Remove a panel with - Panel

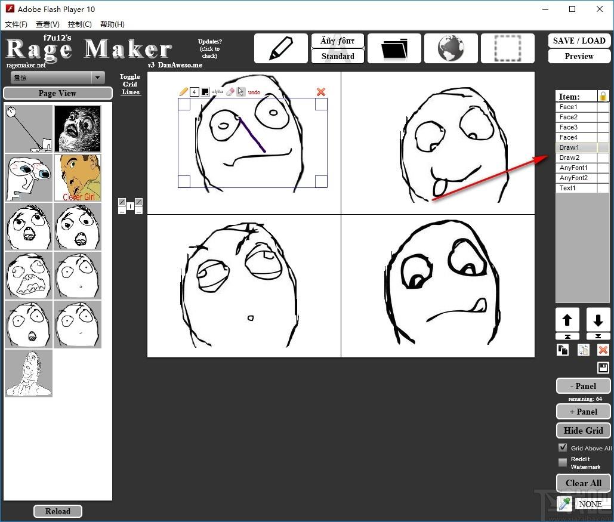(583, 386)
